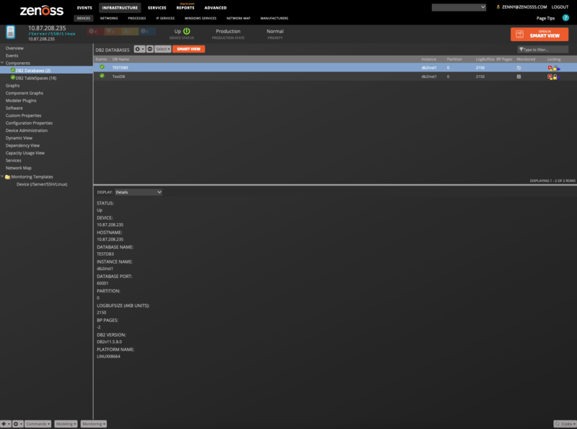Open the Events main menu
This screenshot has width=577, height=429.
pos(84,8)
